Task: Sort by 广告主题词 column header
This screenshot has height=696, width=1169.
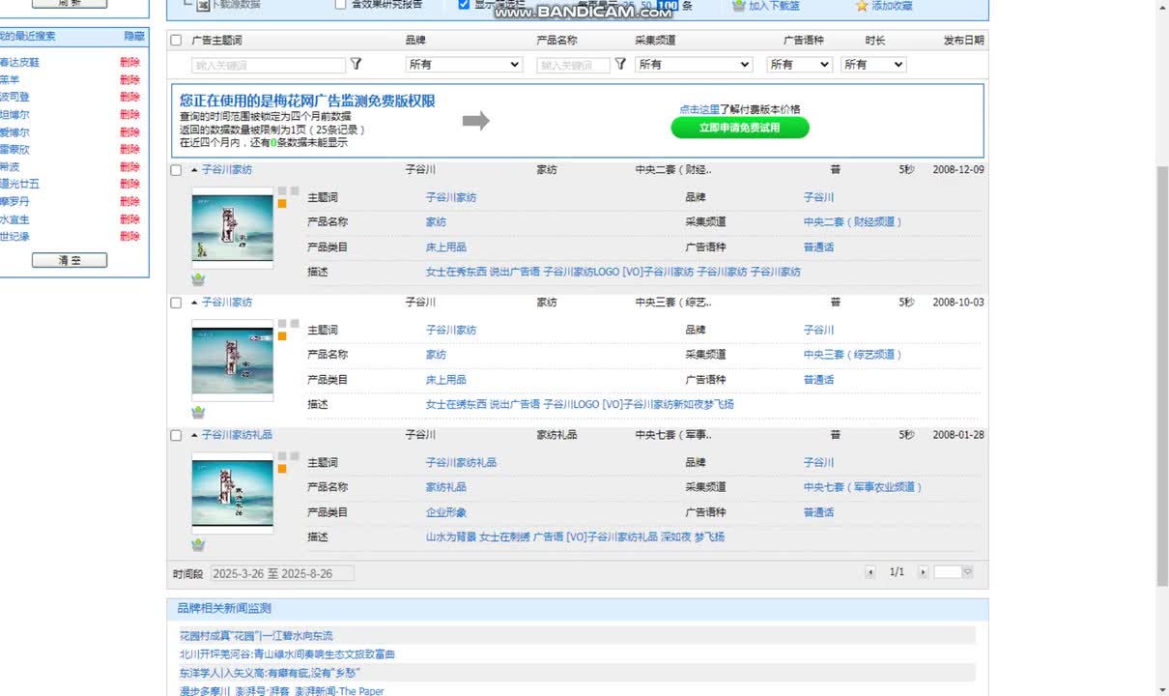Action: click(x=217, y=41)
